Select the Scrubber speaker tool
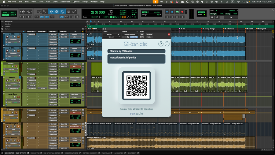 68,12
